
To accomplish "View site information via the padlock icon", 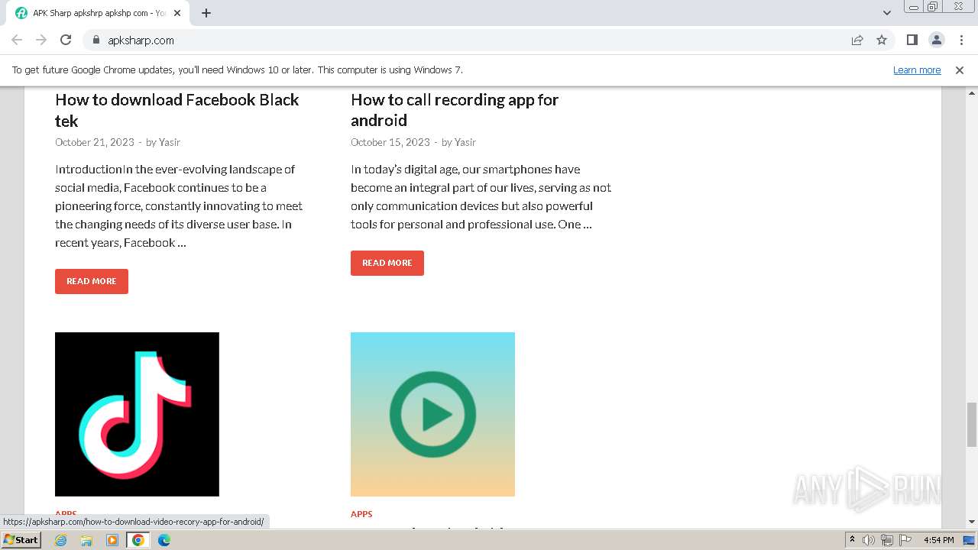I will (96, 40).
